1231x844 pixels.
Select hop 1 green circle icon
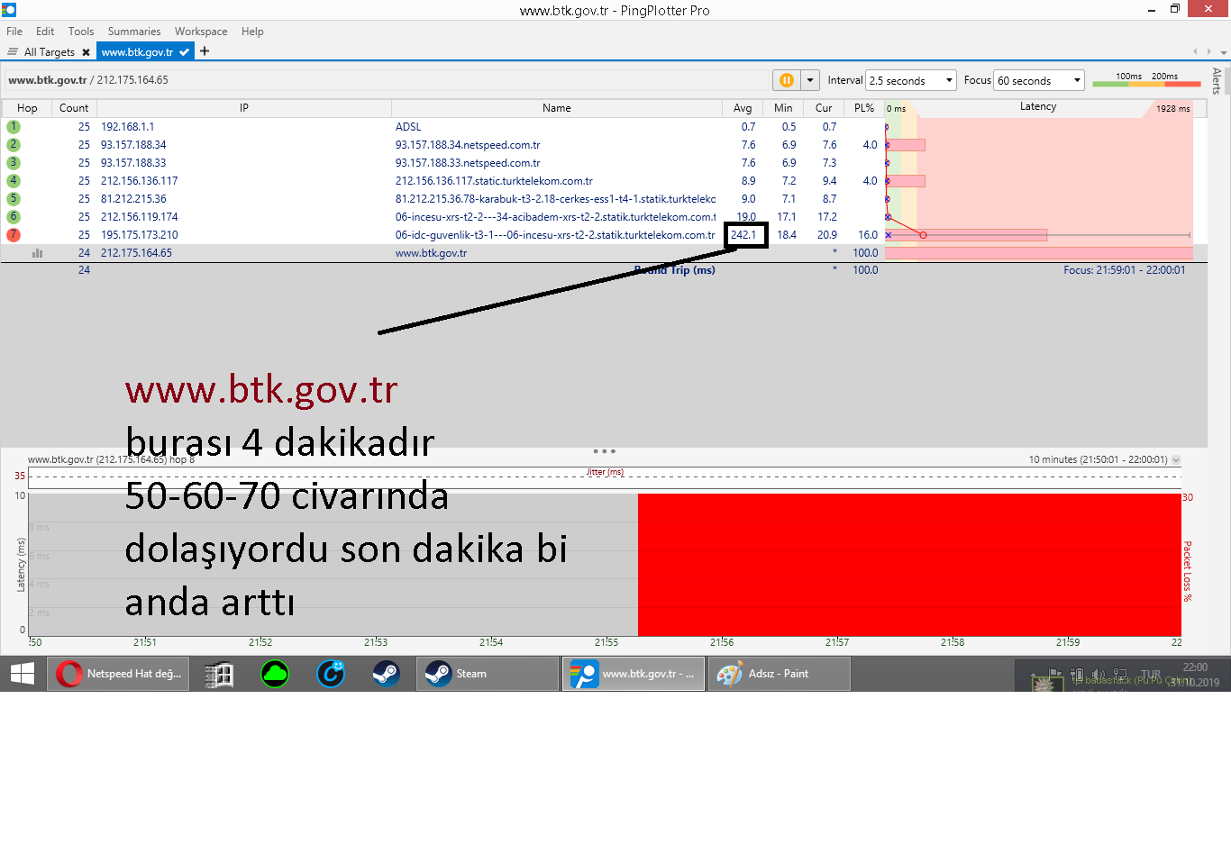point(14,127)
